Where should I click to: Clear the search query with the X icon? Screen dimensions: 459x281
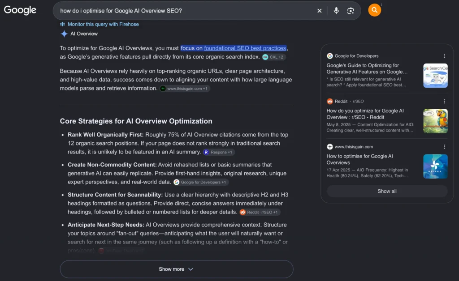pyautogui.click(x=319, y=11)
